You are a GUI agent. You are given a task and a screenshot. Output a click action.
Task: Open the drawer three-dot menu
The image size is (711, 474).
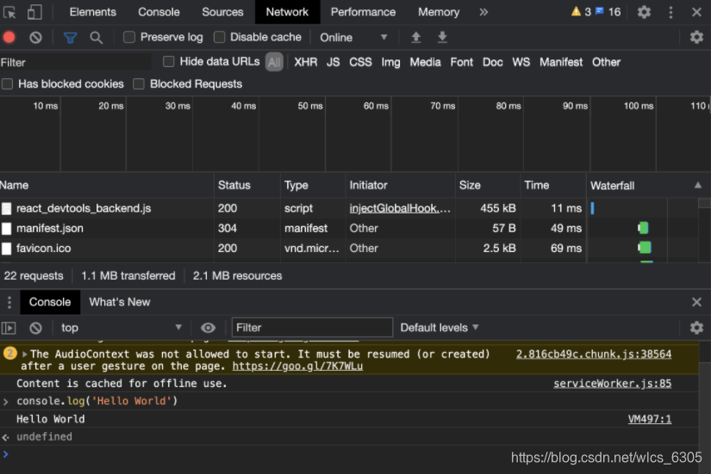[9, 302]
